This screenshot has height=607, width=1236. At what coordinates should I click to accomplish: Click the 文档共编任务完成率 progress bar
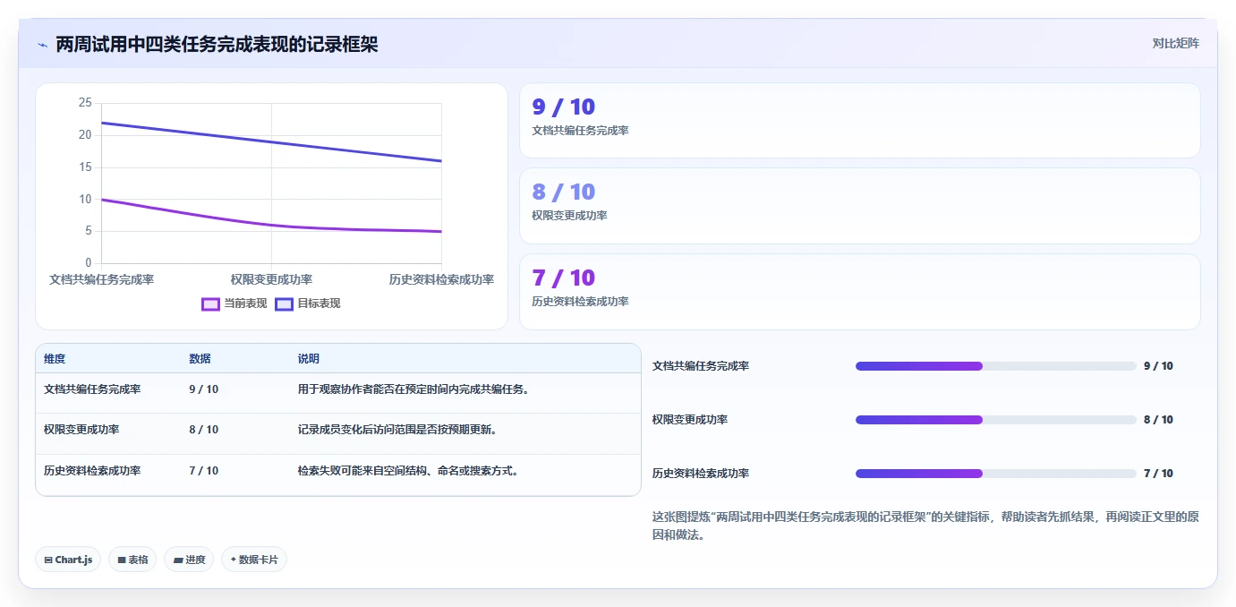(x=996, y=366)
